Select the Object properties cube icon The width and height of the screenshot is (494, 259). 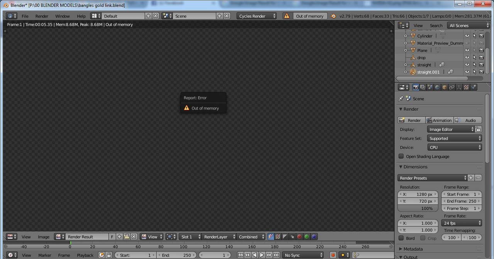coord(445,87)
